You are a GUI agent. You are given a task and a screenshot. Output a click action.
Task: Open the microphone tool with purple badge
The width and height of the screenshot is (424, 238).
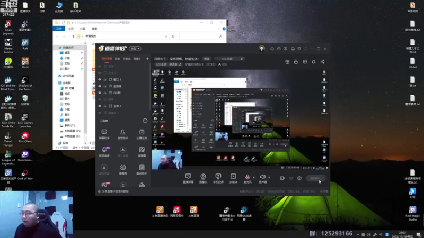[104, 152]
